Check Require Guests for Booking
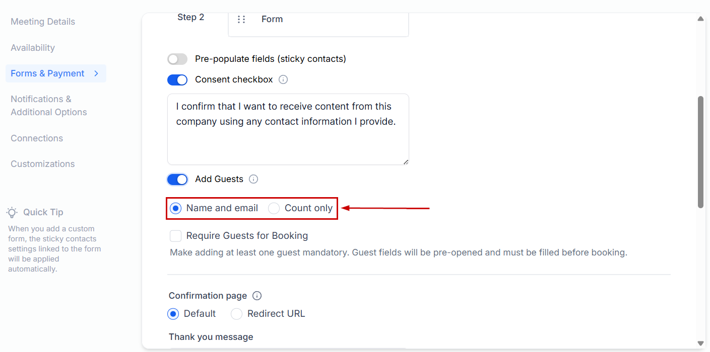This screenshot has width=710, height=352. pyautogui.click(x=175, y=236)
